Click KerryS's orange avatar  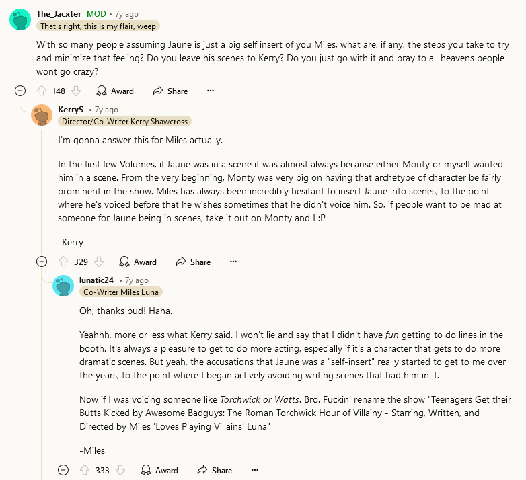click(42, 115)
